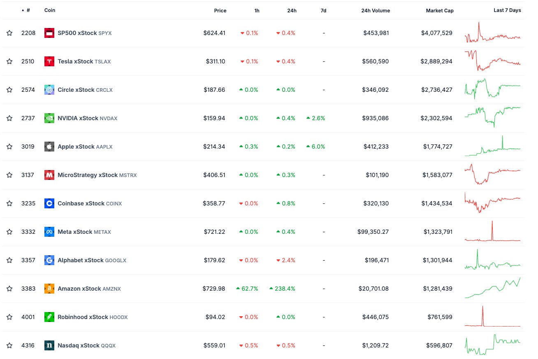
Task: Open the Circle xStock CRCLX link
Action: (85, 90)
